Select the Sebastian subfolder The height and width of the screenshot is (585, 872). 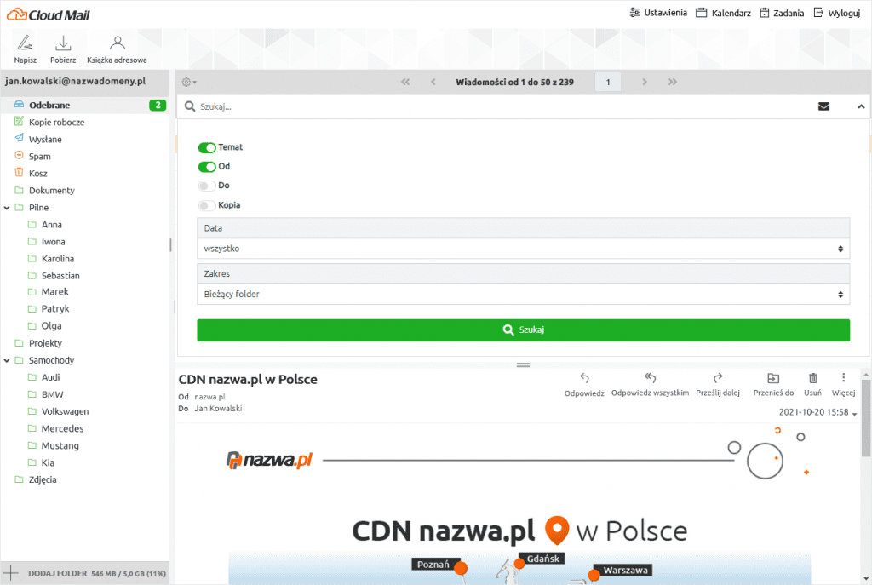tap(60, 276)
